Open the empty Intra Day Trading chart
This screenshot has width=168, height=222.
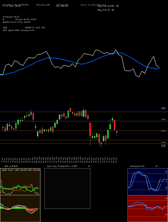(67, 188)
